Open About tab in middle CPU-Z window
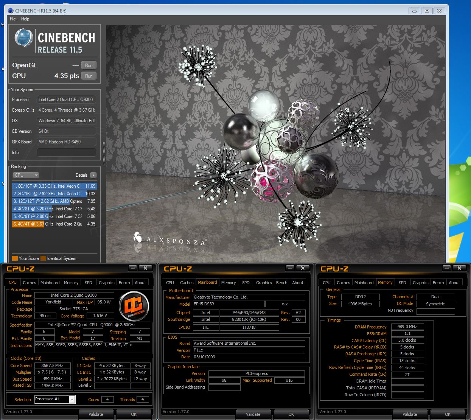This screenshot has height=420, width=471. pyautogui.click(x=298, y=283)
